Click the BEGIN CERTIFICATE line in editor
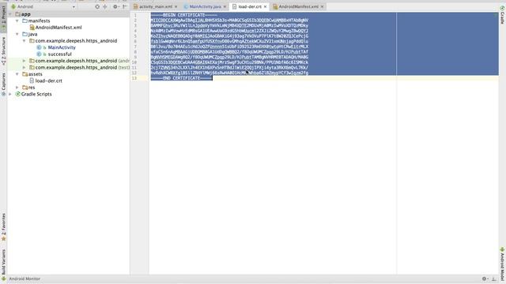The image size is (506, 284). (x=184, y=15)
